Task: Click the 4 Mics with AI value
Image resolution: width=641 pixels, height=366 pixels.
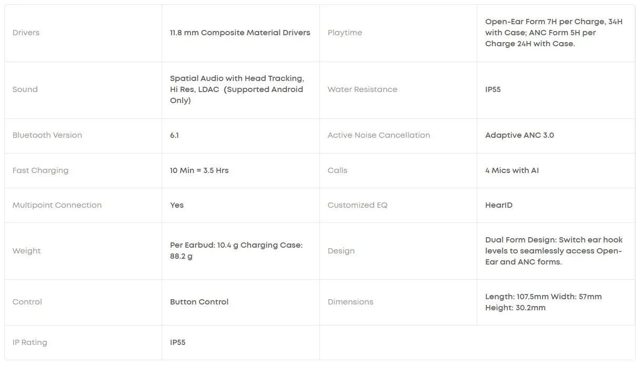Action: (512, 170)
